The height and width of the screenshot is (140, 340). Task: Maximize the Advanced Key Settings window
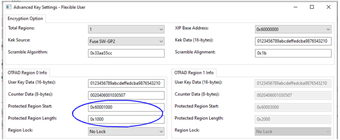[312, 7]
